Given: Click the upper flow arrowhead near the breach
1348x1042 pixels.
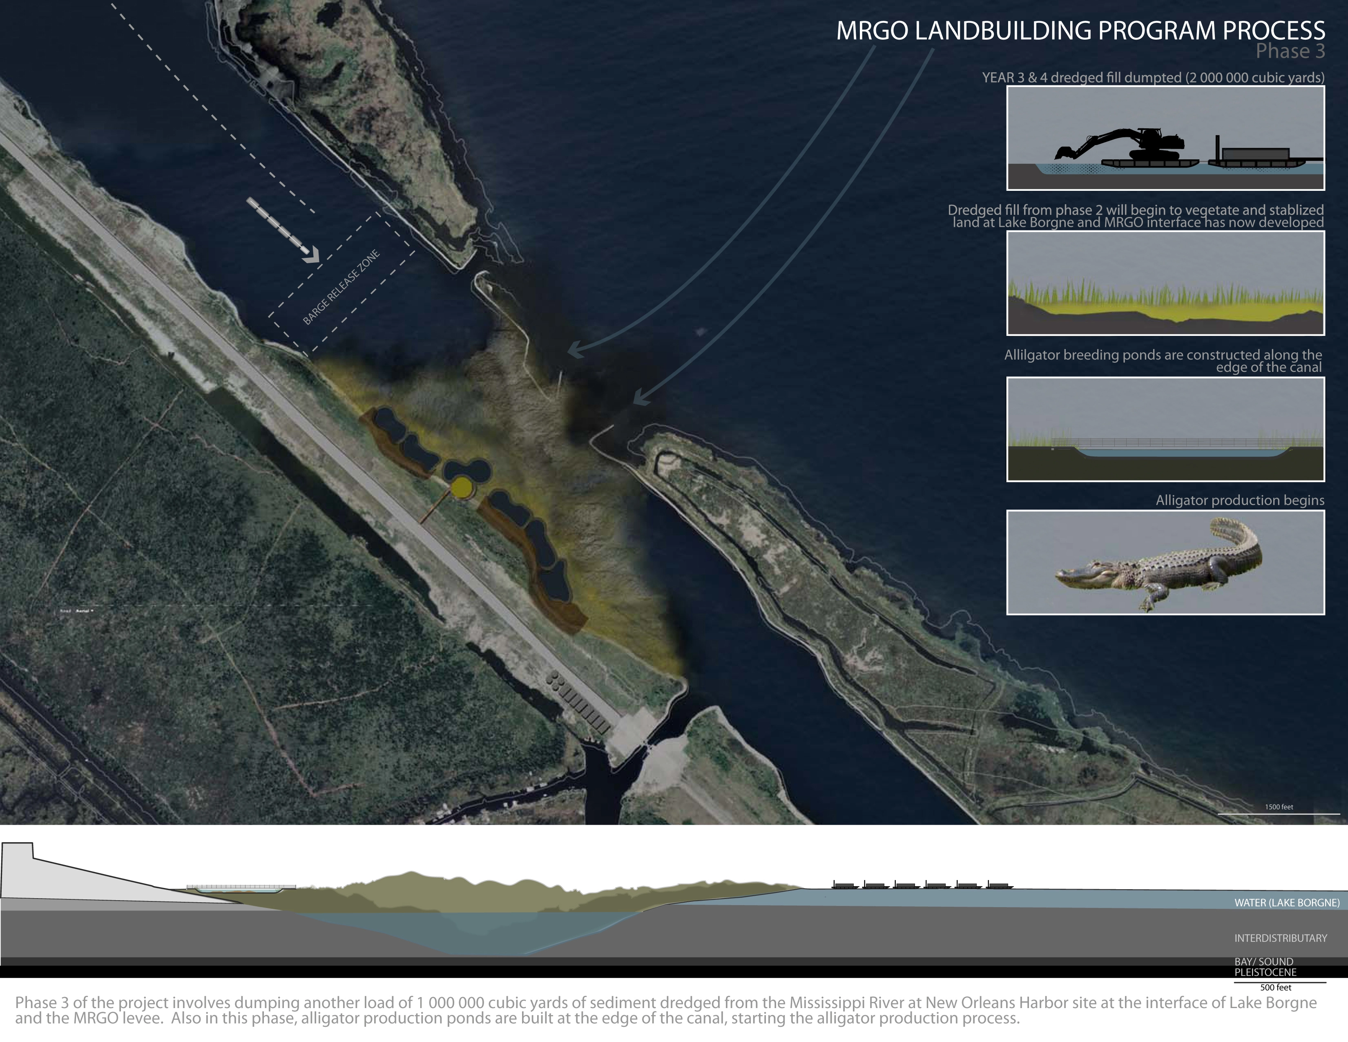Looking at the screenshot, I should [x=575, y=349].
